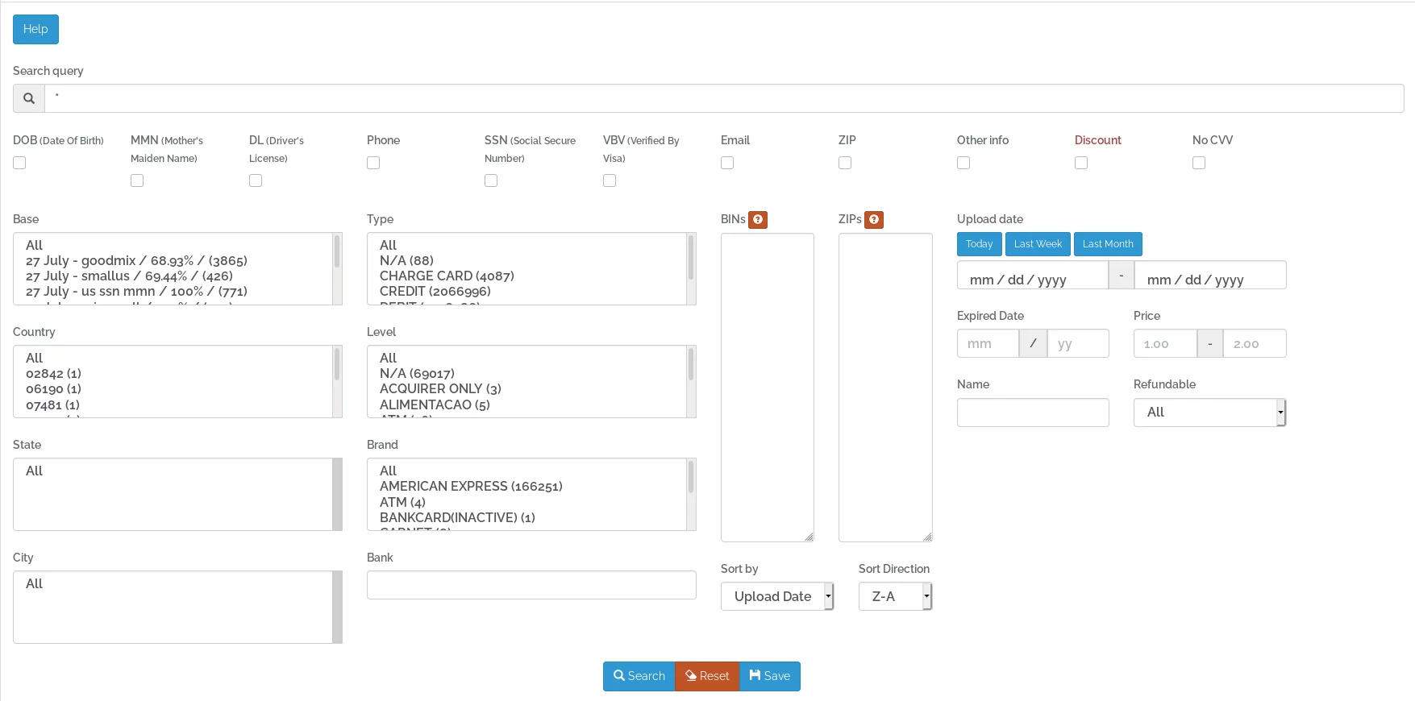Select All in the City list
Image resolution: width=1415 pixels, height=701 pixels.
tap(173, 583)
